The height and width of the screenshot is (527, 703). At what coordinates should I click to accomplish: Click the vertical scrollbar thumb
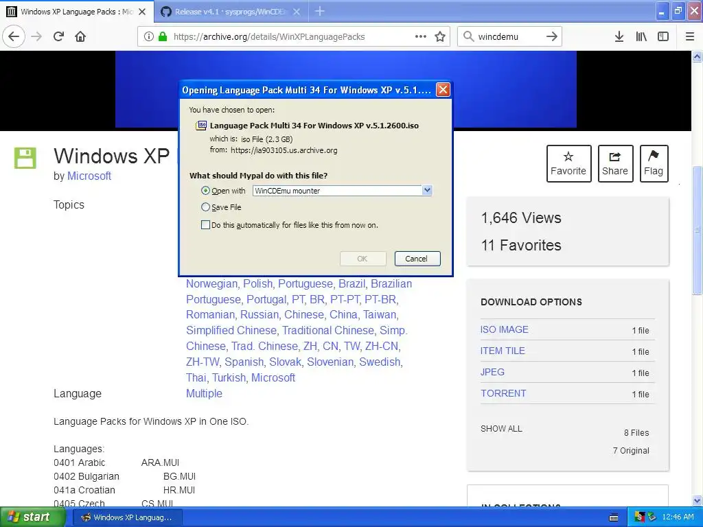click(698, 231)
